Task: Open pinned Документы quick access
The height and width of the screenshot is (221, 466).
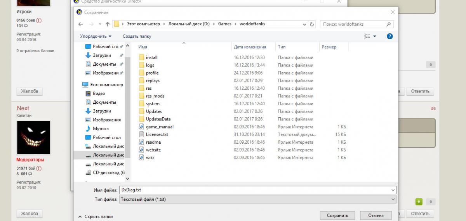Action: (x=104, y=64)
